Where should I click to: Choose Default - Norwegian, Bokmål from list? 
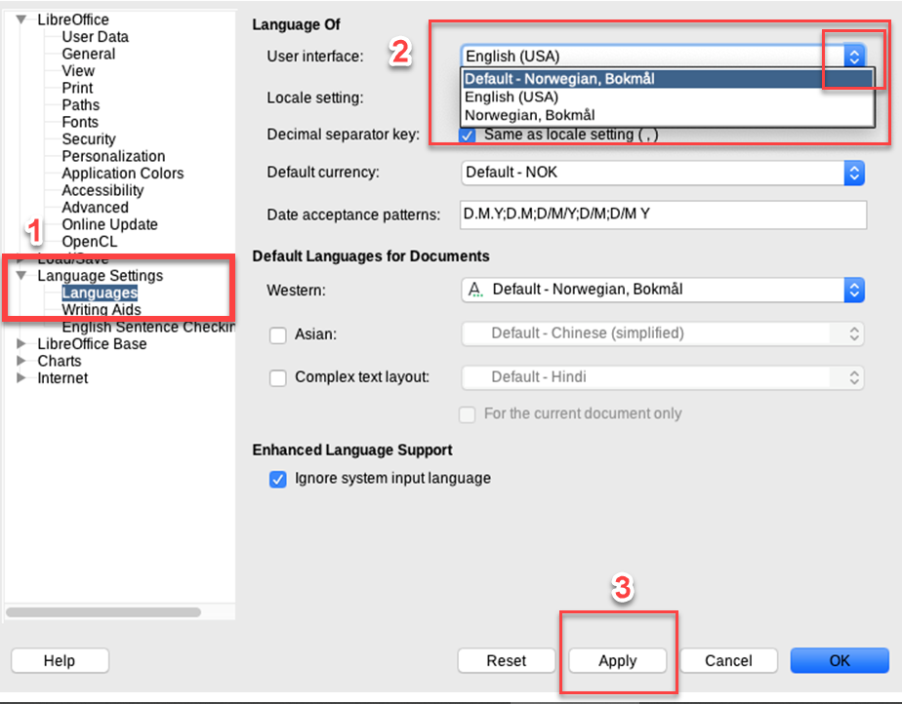(559, 79)
